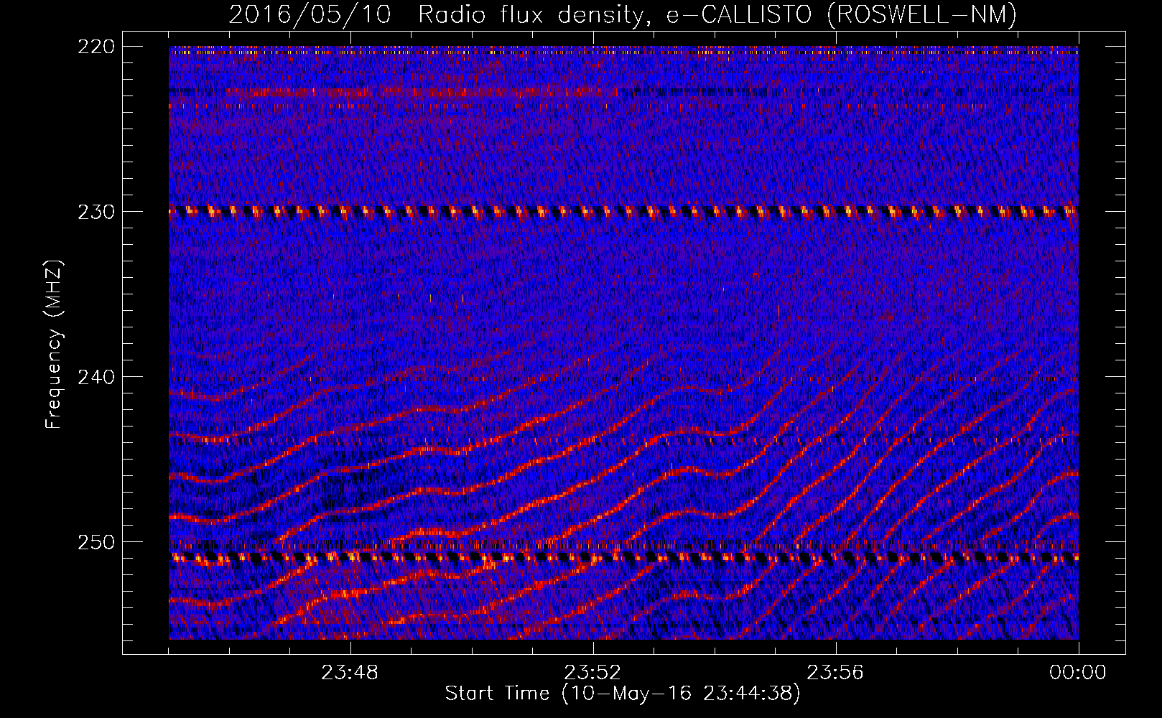1162x718 pixels.
Task: Click the 23:48 time tick label
Action: 350,673
